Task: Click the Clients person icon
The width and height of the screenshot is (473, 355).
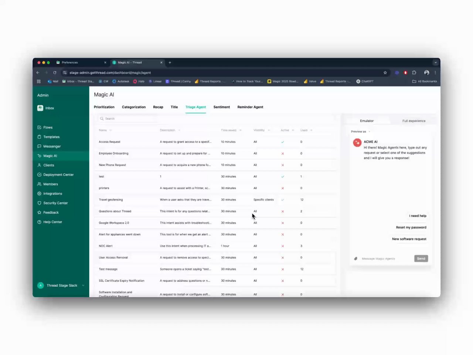Action: pos(39,165)
